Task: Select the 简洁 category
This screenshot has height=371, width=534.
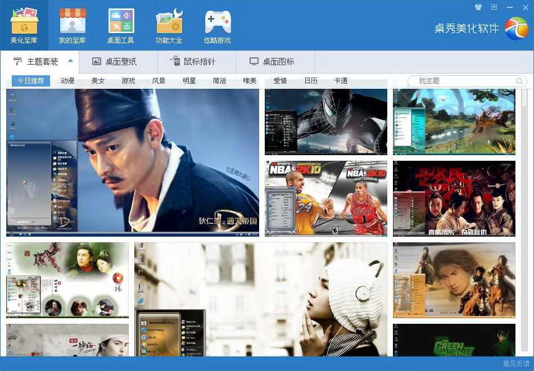Action: pos(219,81)
